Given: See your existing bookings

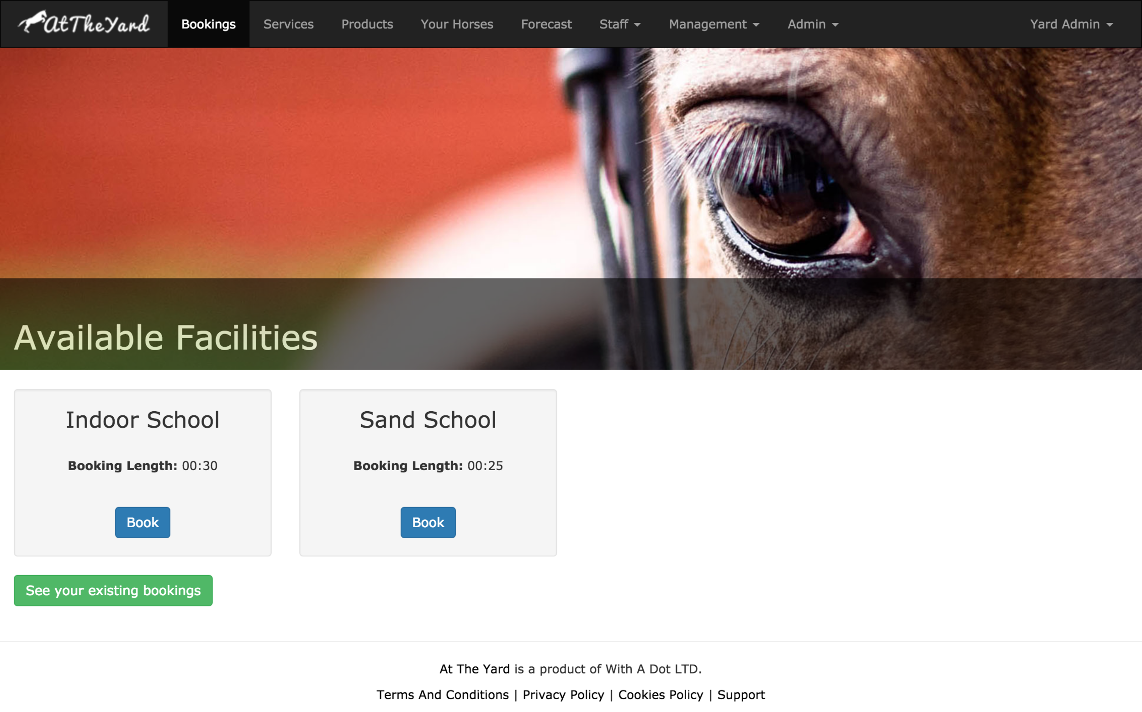Looking at the screenshot, I should 113,590.
